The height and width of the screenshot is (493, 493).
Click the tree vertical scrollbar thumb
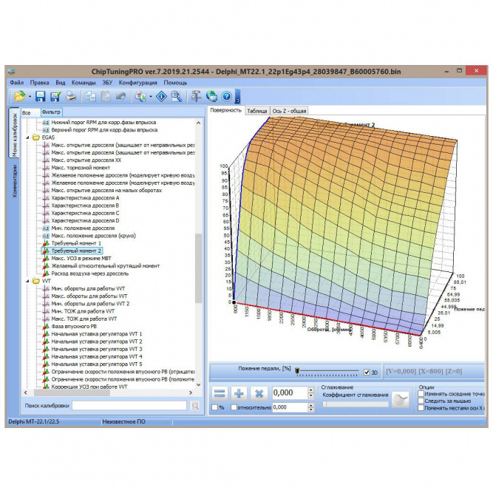198,268
